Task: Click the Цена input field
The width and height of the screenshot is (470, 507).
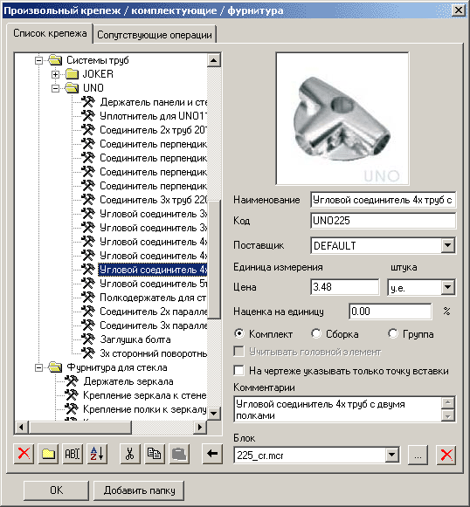Action: (x=344, y=287)
